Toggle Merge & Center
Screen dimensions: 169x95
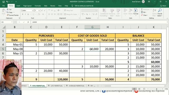tap(71, 14)
